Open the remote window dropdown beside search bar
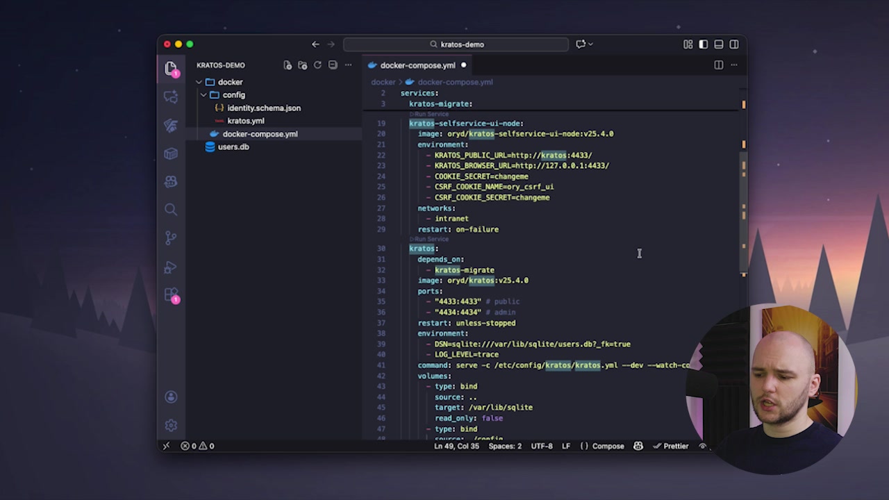This screenshot has width=889, height=500. pos(584,44)
